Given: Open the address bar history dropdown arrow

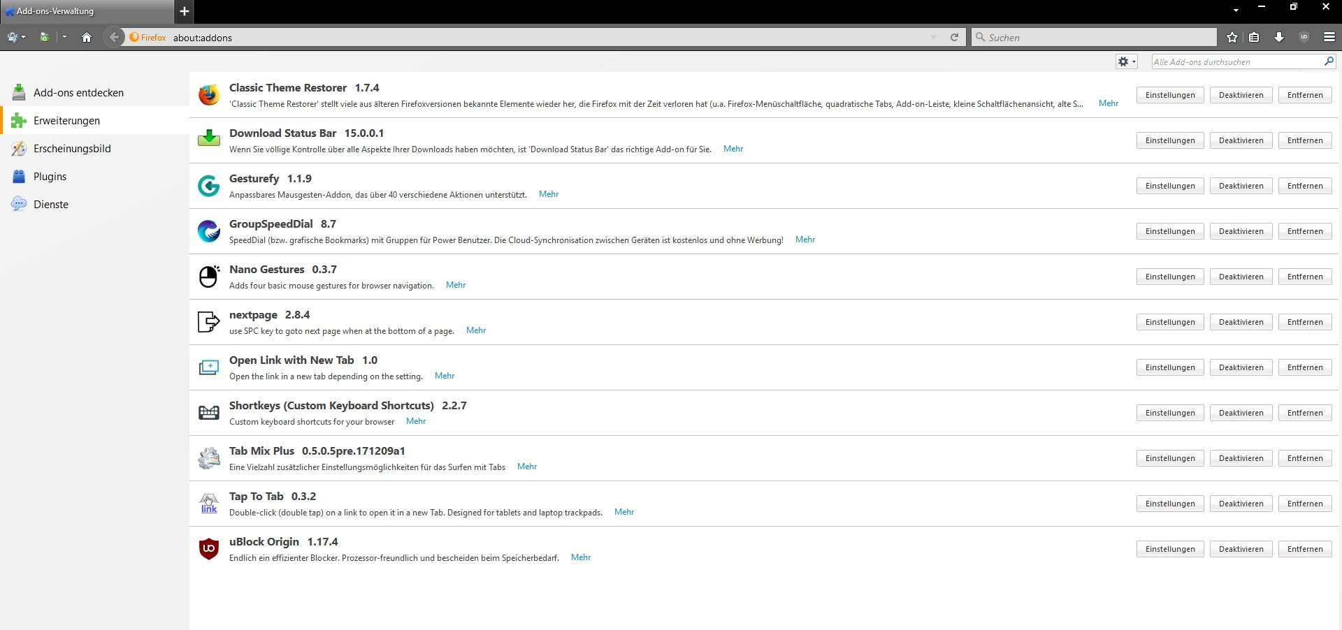Looking at the screenshot, I should pyautogui.click(x=933, y=38).
